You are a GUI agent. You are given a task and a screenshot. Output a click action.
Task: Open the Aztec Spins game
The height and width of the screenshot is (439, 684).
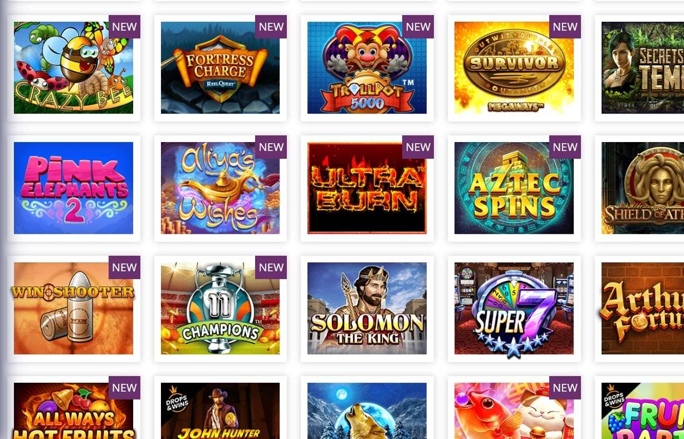pos(514,188)
